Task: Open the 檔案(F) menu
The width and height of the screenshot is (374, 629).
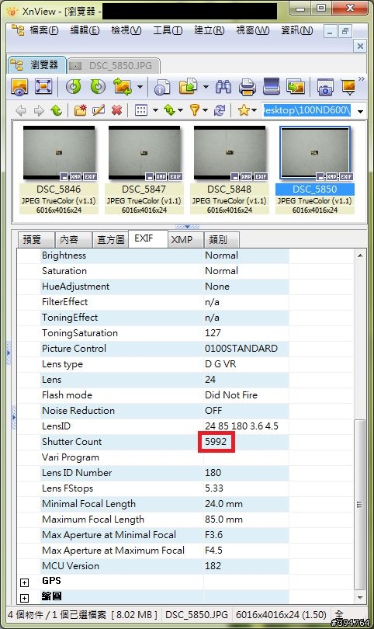Action: (44, 30)
